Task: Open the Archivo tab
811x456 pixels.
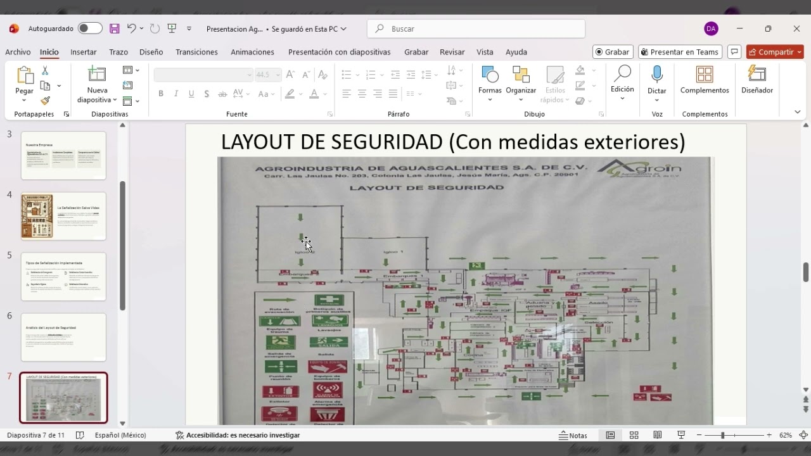Action: (x=18, y=52)
